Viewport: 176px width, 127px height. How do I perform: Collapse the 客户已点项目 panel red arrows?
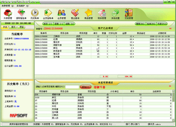(170, 29)
